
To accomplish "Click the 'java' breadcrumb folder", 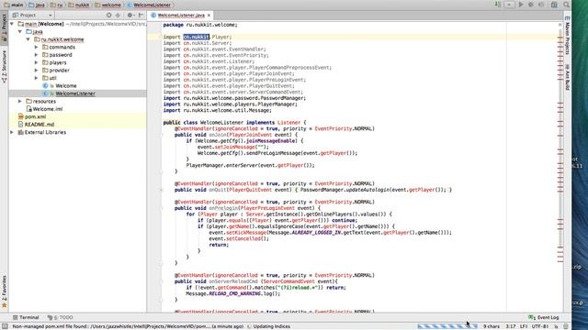I will 37,5.
